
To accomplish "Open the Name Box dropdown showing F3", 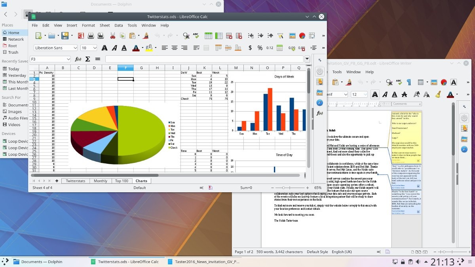I will pos(68,59).
